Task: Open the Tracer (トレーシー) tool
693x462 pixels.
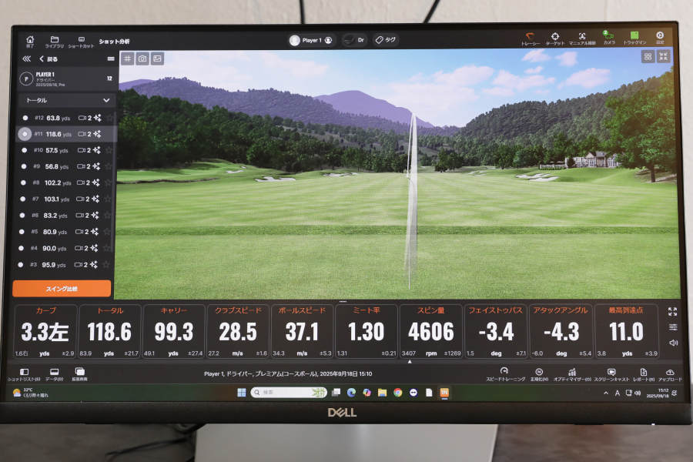Action: pos(530,38)
